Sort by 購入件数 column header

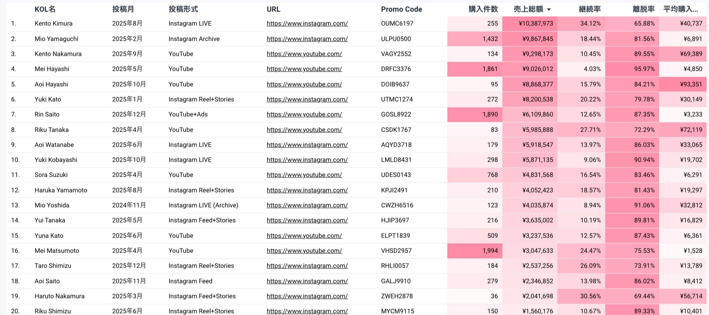pyautogui.click(x=483, y=9)
